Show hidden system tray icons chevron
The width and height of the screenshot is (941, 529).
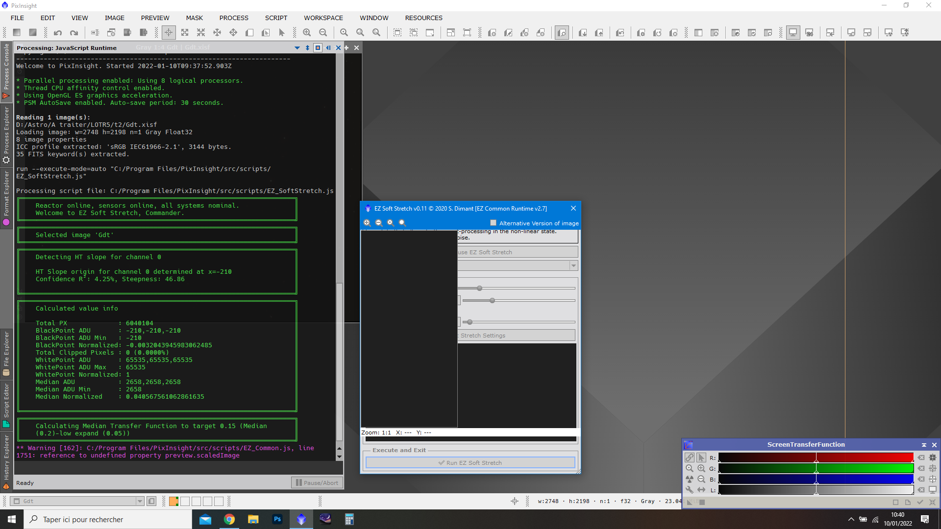pyautogui.click(x=851, y=519)
